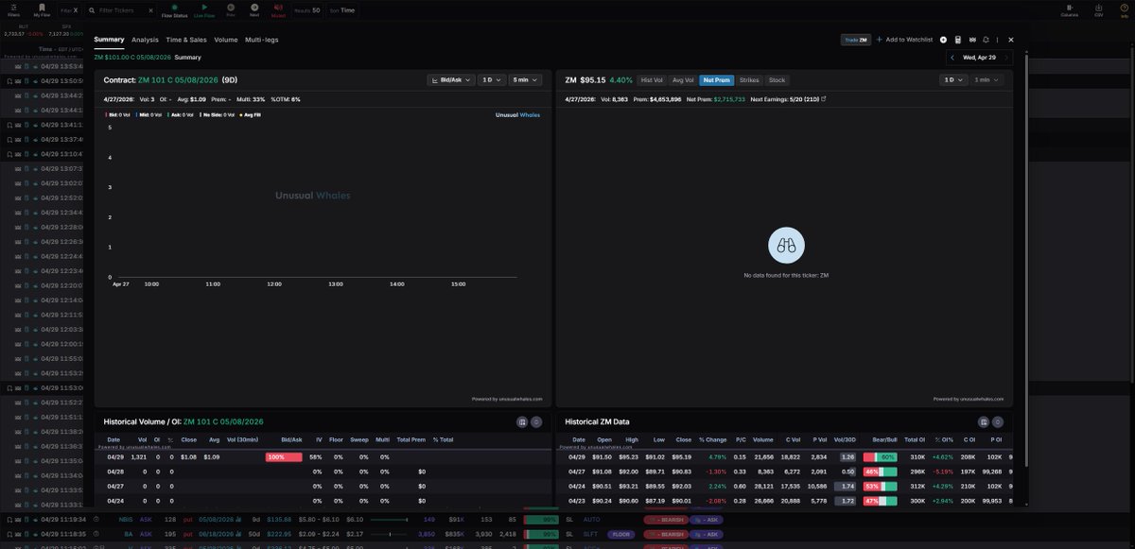Close the contract summary modal
The height and width of the screenshot is (549, 1135).
(x=1011, y=40)
